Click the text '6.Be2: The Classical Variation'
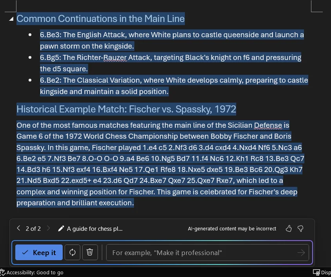The image size is (331, 277). click(91, 80)
